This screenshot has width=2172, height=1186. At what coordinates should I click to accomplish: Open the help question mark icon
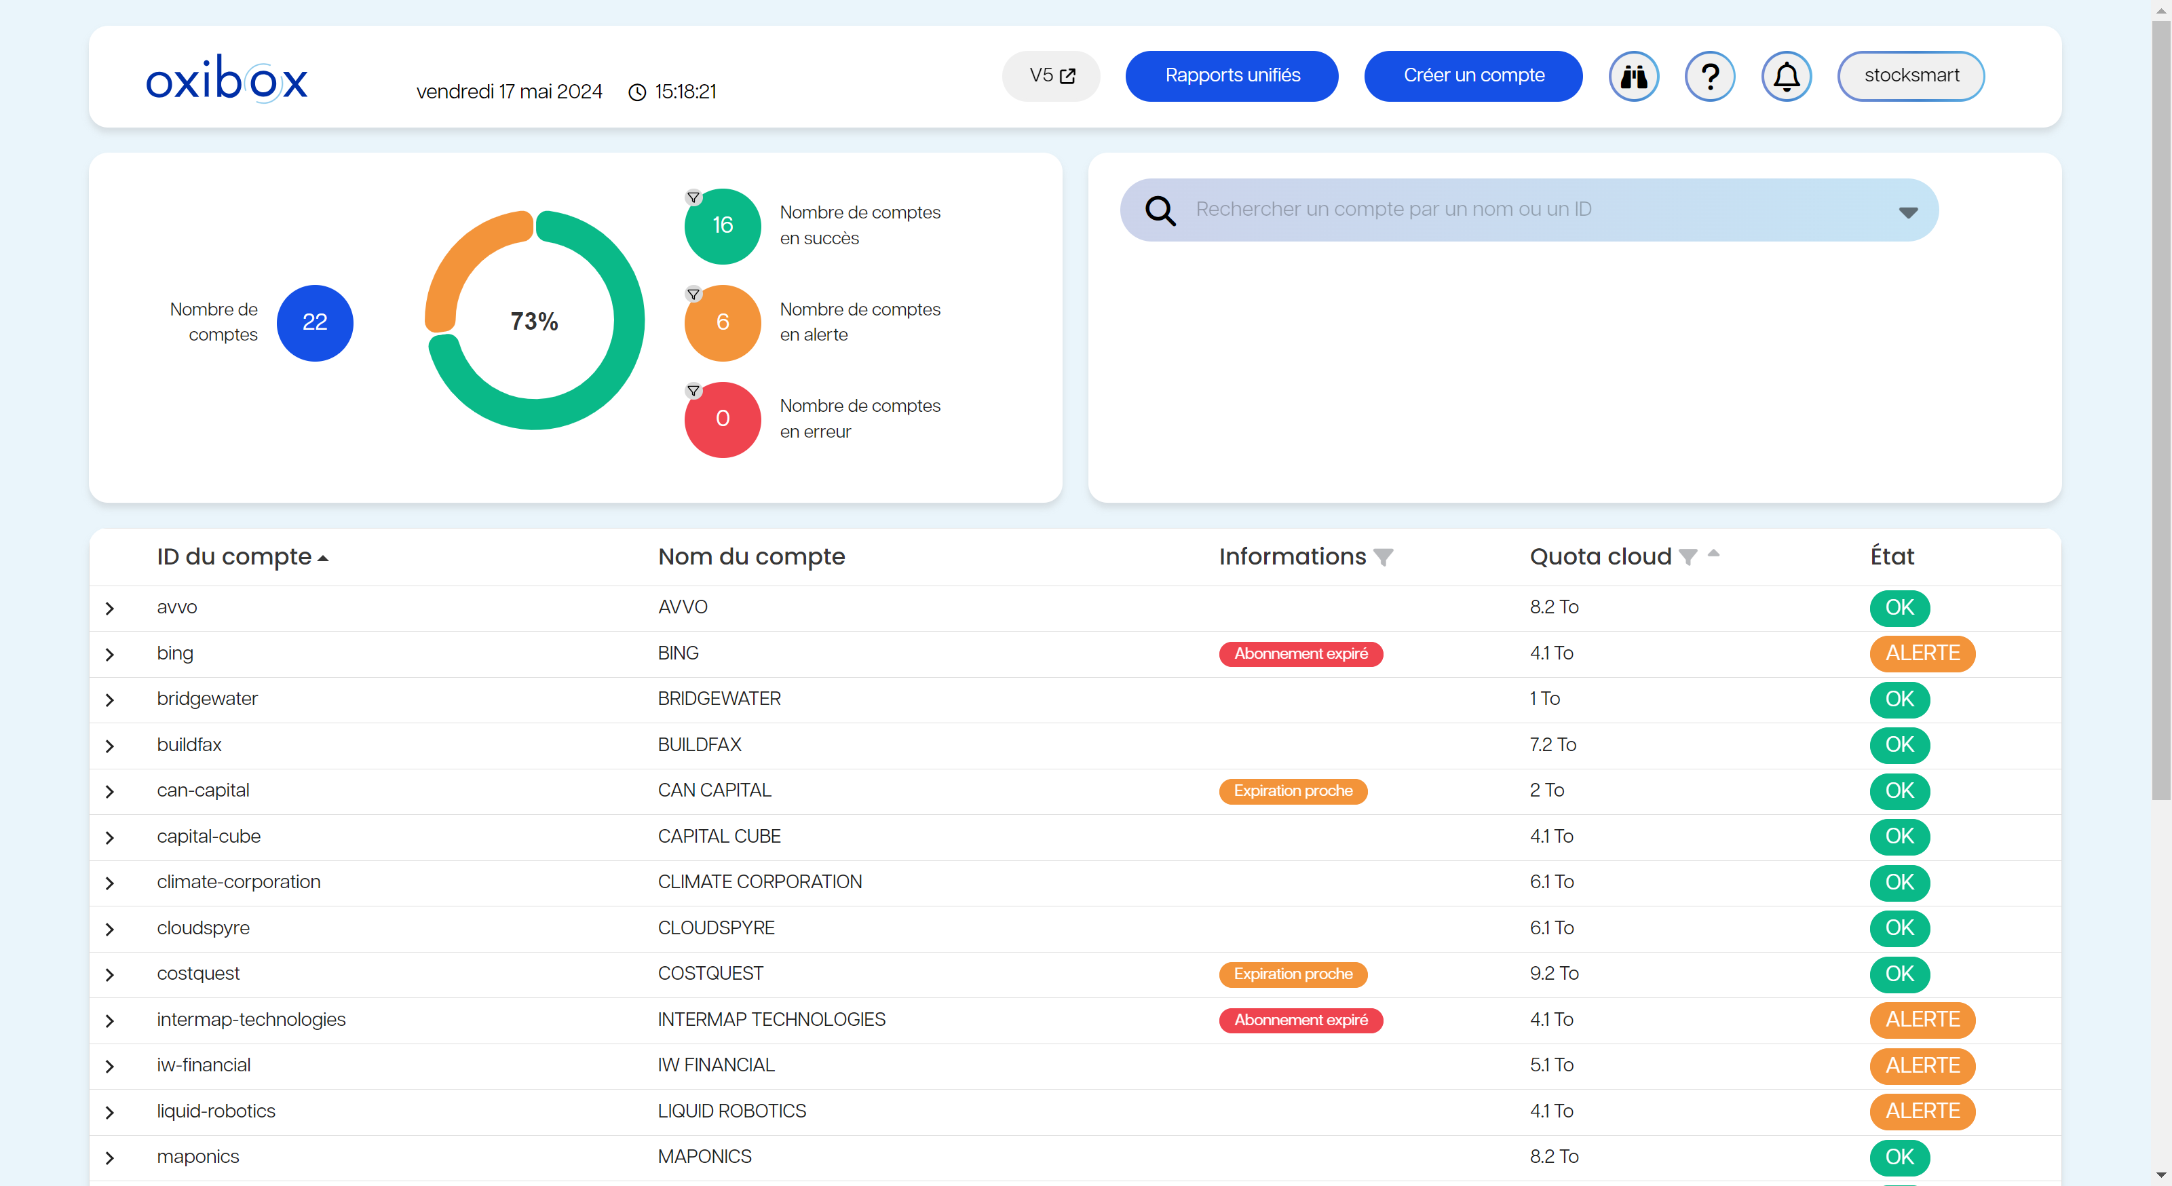click(1709, 76)
